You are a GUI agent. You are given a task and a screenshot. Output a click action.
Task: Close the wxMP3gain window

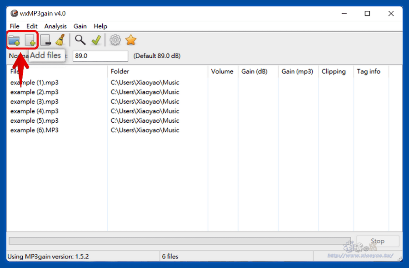[x=391, y=14]
